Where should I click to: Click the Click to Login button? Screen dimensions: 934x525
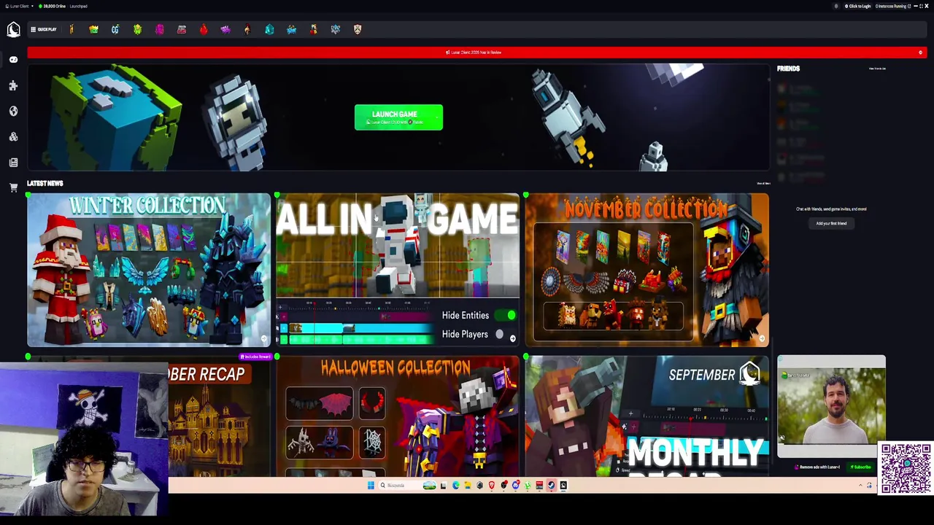[857, 6]
